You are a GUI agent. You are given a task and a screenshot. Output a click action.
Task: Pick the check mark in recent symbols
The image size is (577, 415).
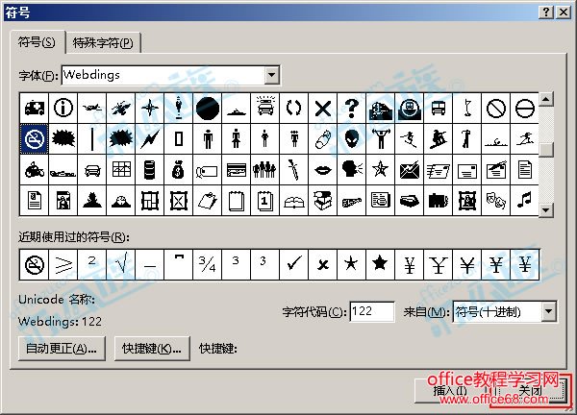(294, 265)
